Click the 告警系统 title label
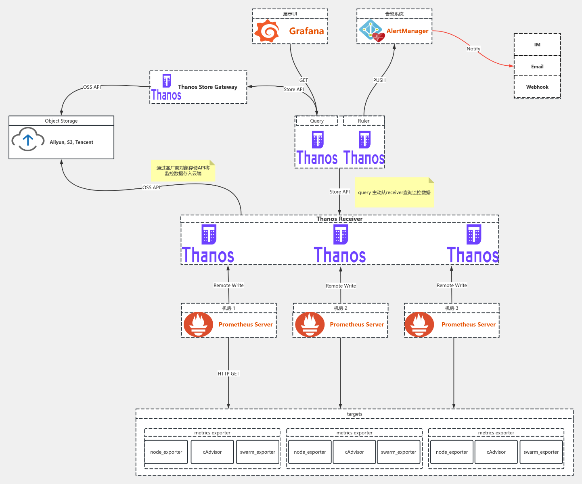 [x=394, y=13]
